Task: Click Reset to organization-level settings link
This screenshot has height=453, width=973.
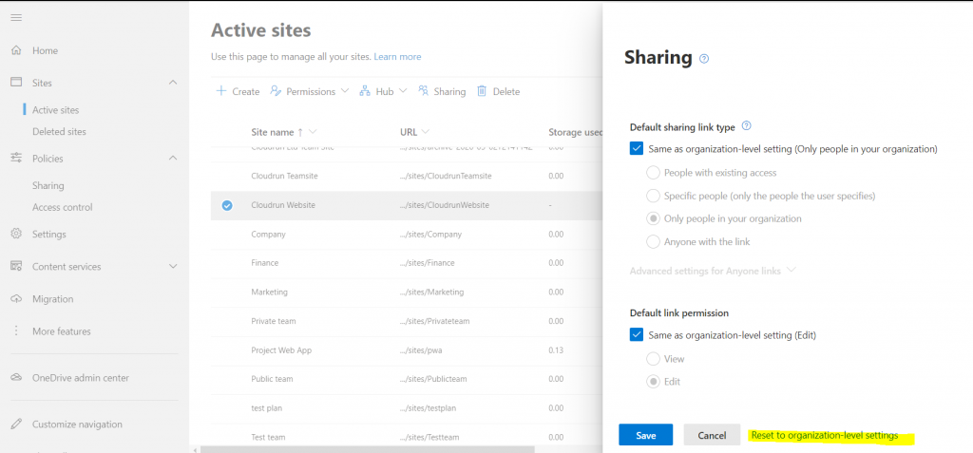Action: click(824, 436)
